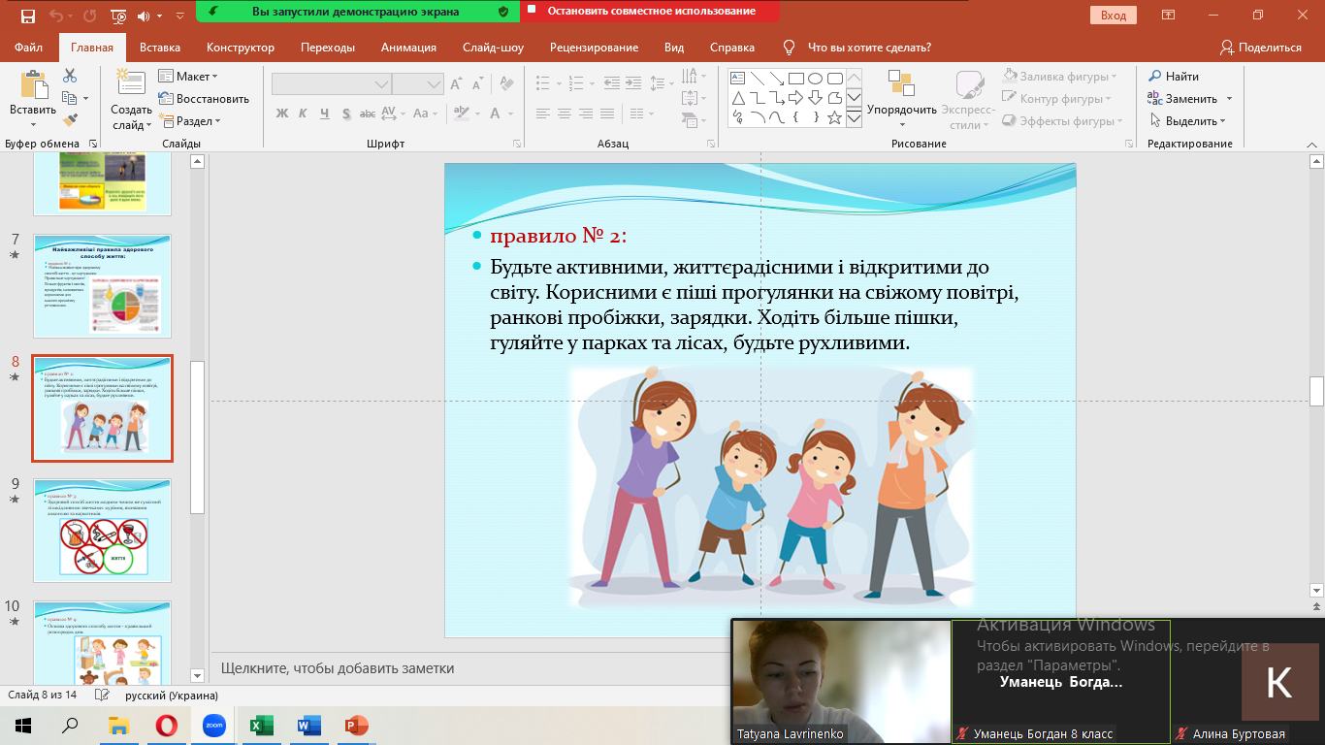The image size is (1325, 745).
Task: Click the Zoom app icon in taskbar
Action: click(213, 725)
